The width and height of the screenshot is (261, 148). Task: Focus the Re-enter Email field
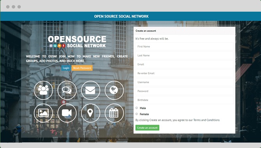coord(185,73)
